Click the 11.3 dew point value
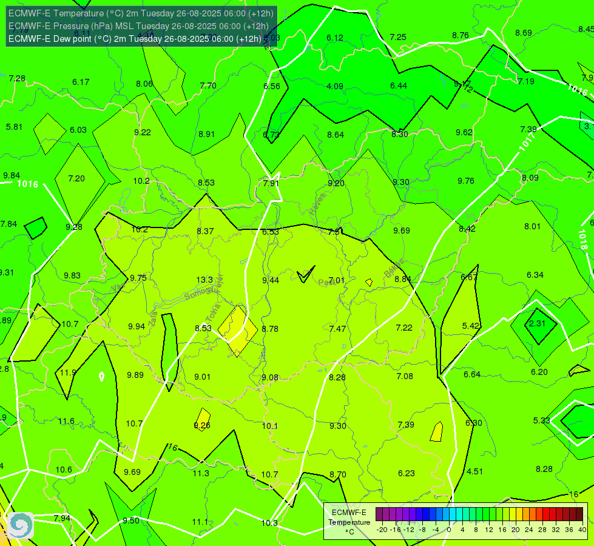The height and width of the screenshot is (546, 594). click(201, 473)
